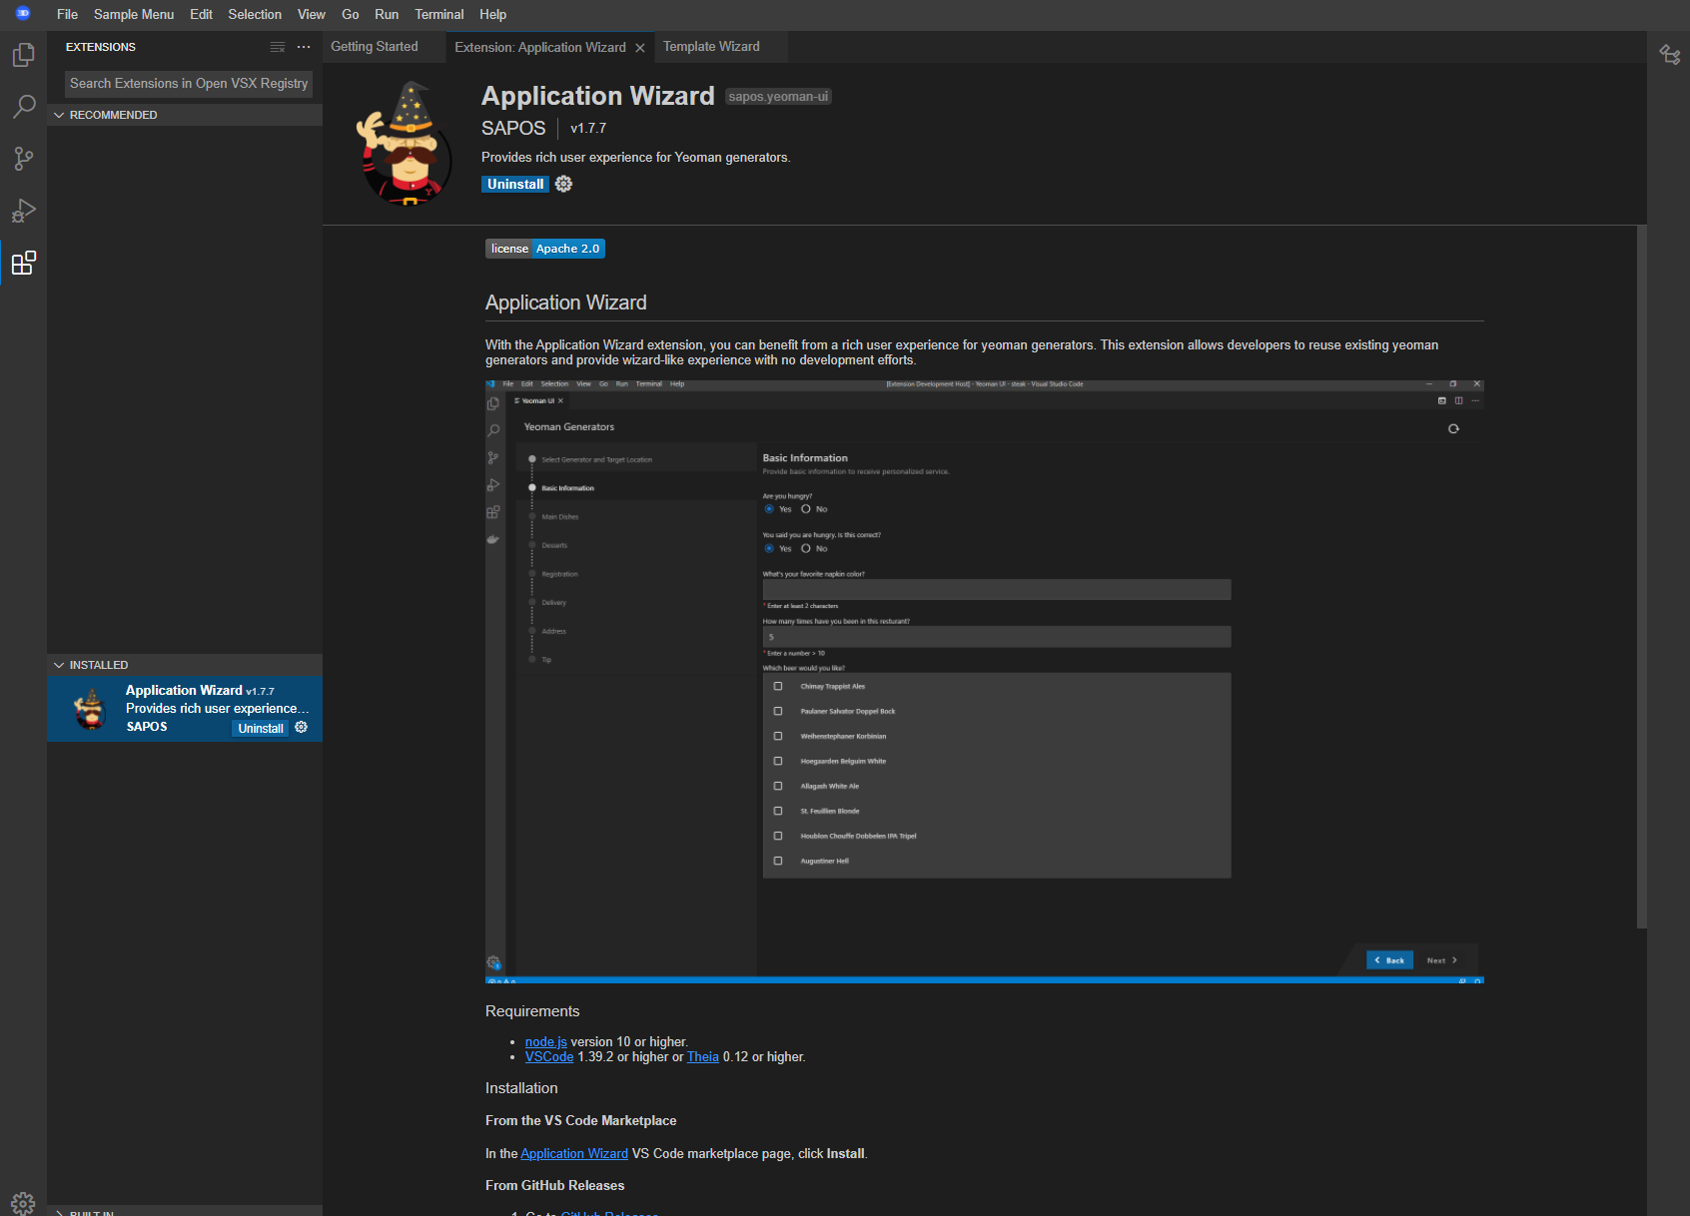Image resolution: width=1690 pixels, height=1216 pixels.
Task: Open the Help menu
Action: [x=492, y=14]
